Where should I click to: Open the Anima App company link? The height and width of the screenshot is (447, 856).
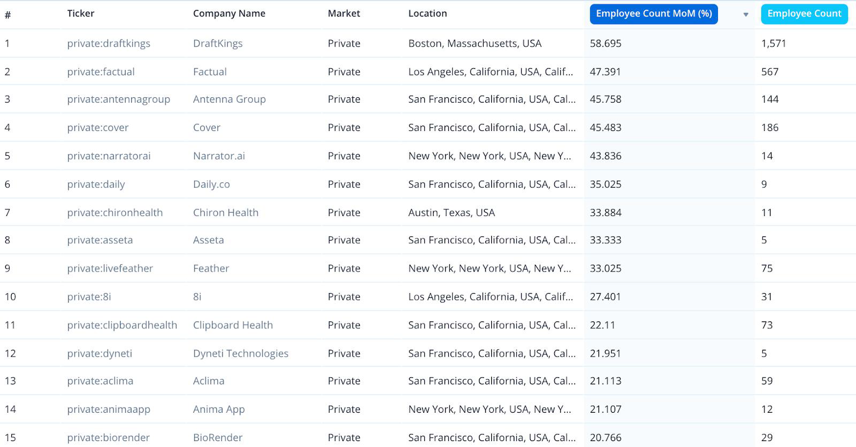click(x=219, y=409)
